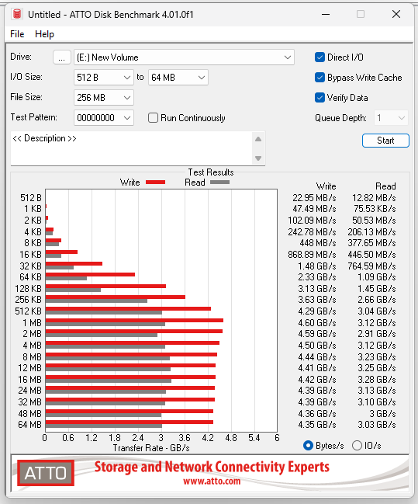Click the Transfer Rate - GB/s axis label
The width and height of the screenshot is (418, 504).
[x=151, y=448]
